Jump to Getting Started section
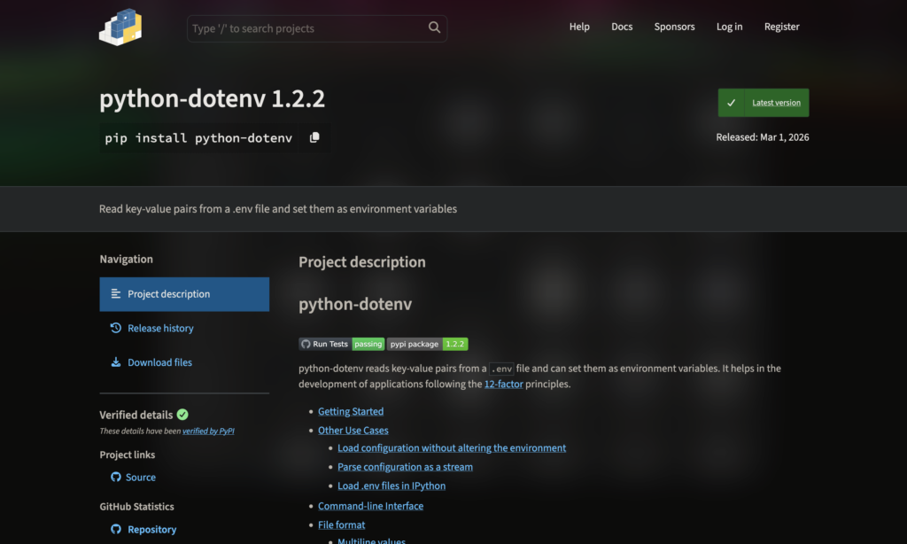907x544 pixels. click(x=351, y=411)
